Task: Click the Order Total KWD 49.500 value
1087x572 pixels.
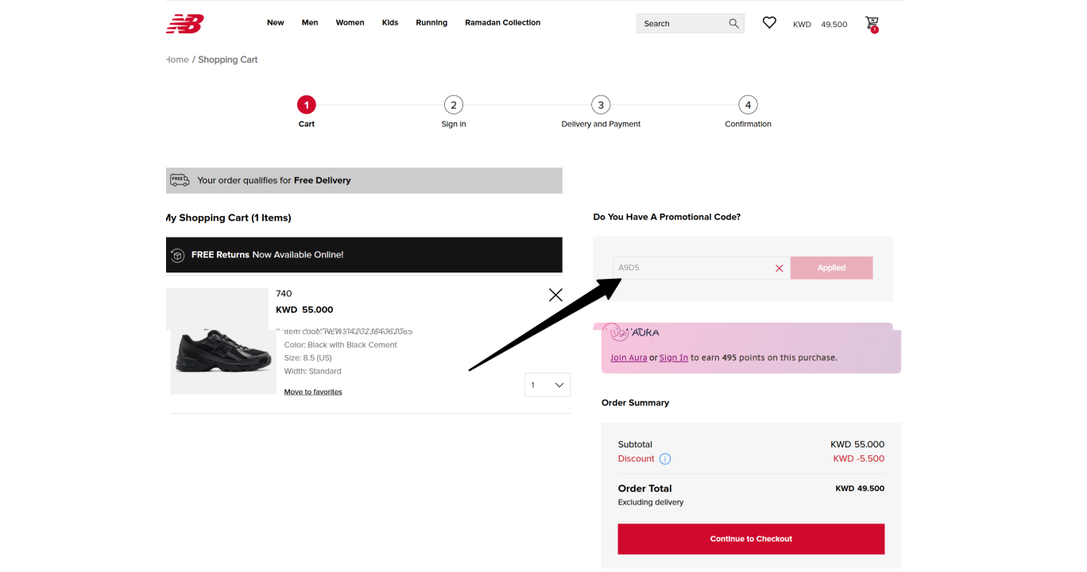Action: pyautogui.click(x=860, y=489)
